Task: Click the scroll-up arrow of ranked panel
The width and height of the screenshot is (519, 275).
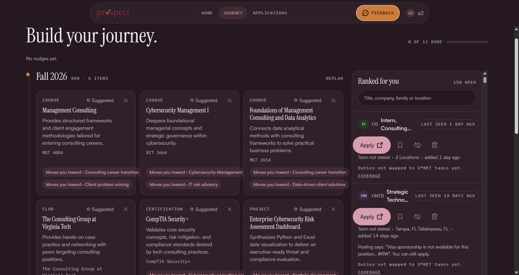Action: [485, 73]
